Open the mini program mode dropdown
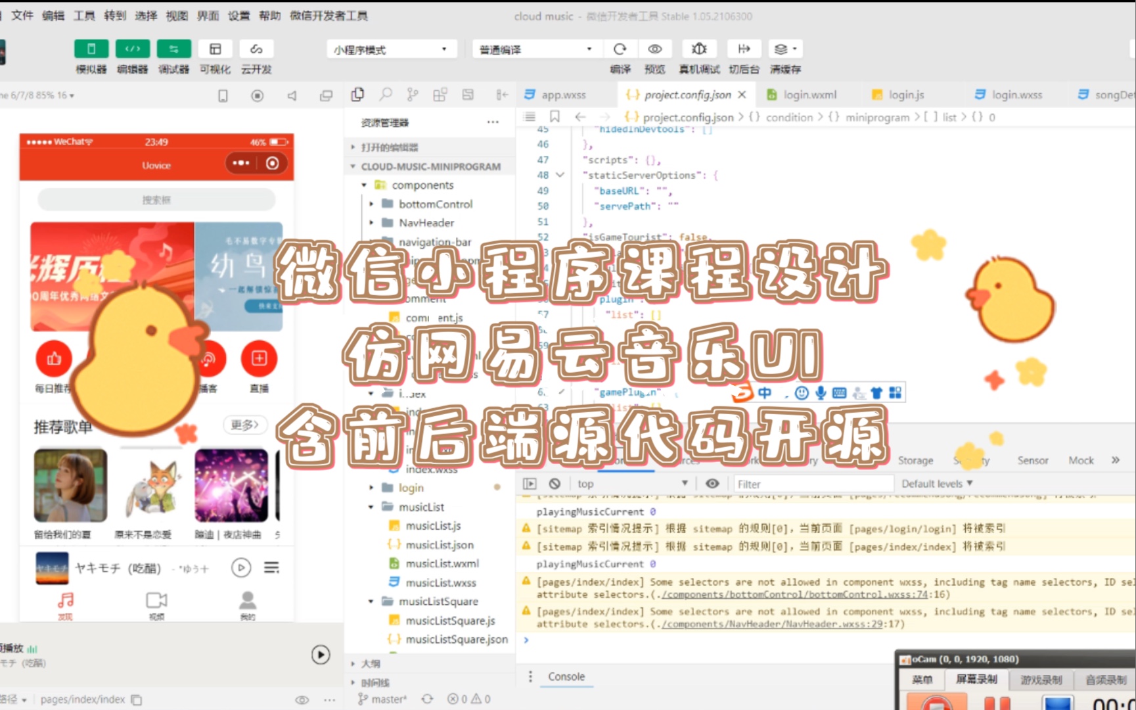Screen dimensions: 1136x710 [x=391, y=49]
